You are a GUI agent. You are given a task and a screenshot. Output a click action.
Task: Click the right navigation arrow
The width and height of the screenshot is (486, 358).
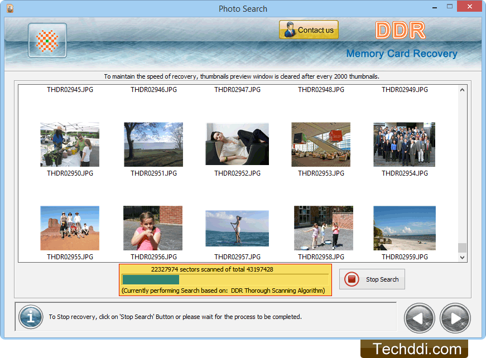tap(455, 317)
